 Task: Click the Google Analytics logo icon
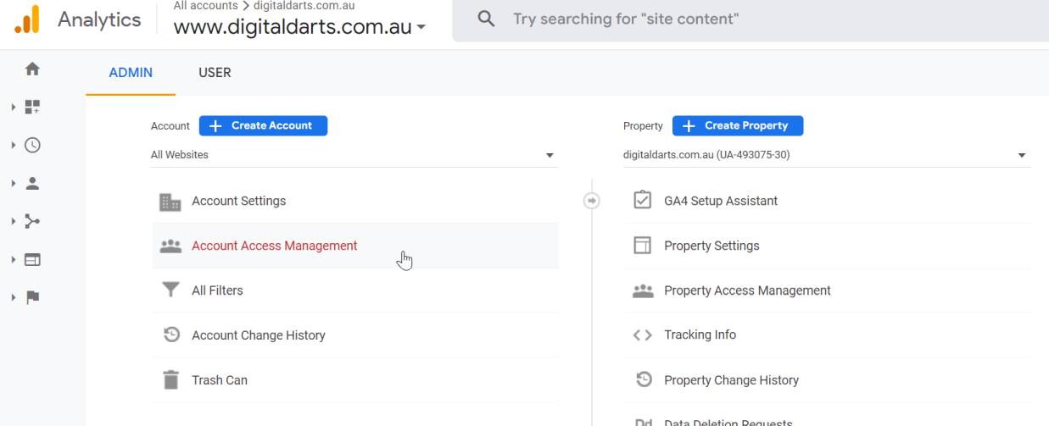point(28,19)
